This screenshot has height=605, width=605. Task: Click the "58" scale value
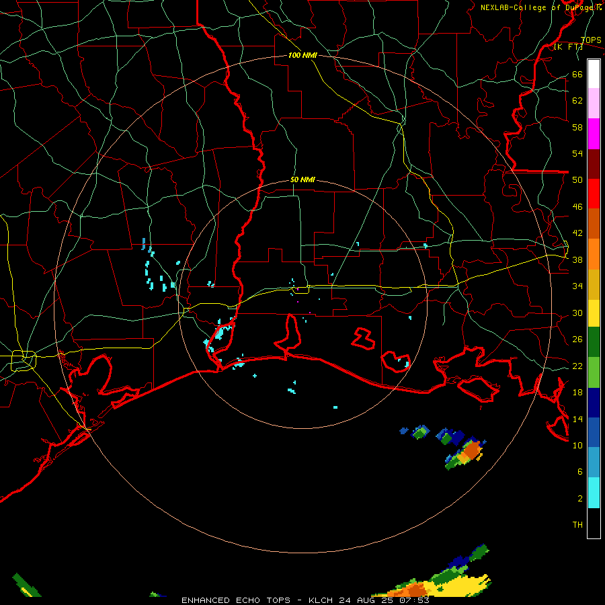click(x=577, y=127)
